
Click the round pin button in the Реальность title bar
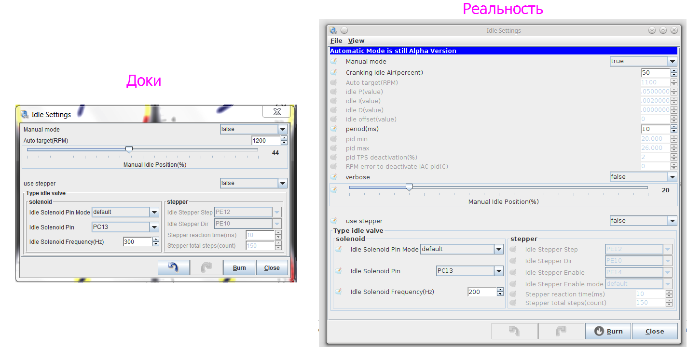pyautogui.click(x=344, y=30)
